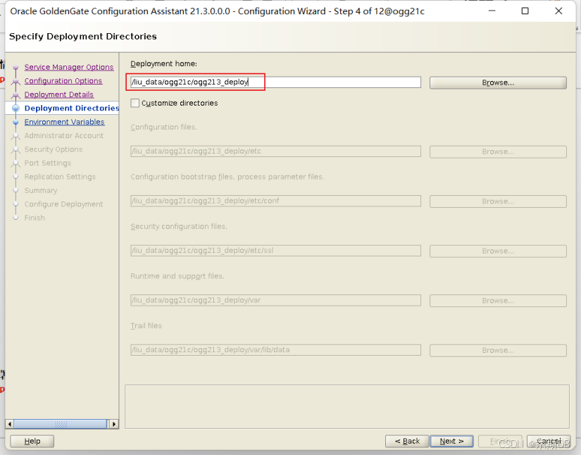Click the Security configuration path ending in /etc/ssl
581x455 pixels.
tap(275, 251)
